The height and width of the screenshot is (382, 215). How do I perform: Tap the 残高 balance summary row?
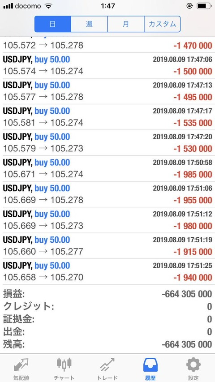click(x=107, y=344)
